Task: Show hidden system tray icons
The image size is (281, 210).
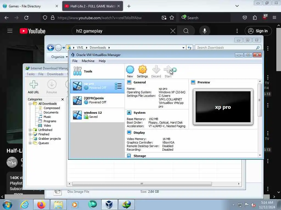Action: [233, 205]
